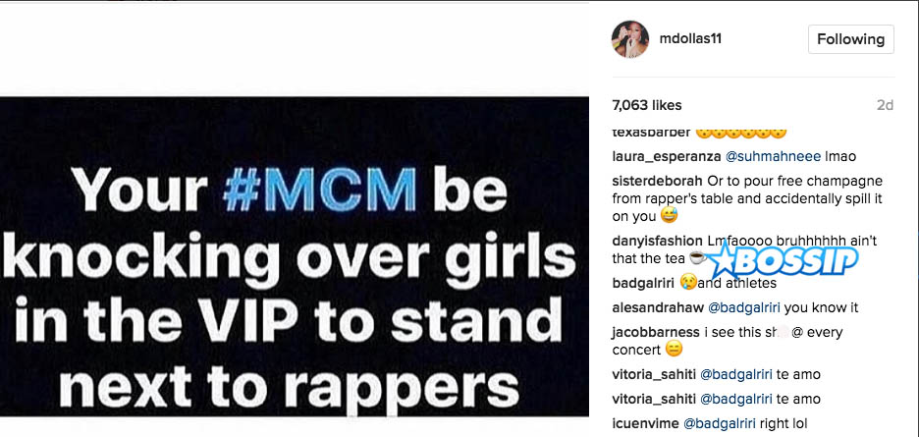Open commenter jacobbarness's profile
This screenshot has height=437, width=919.
click(x=656, y=332)
